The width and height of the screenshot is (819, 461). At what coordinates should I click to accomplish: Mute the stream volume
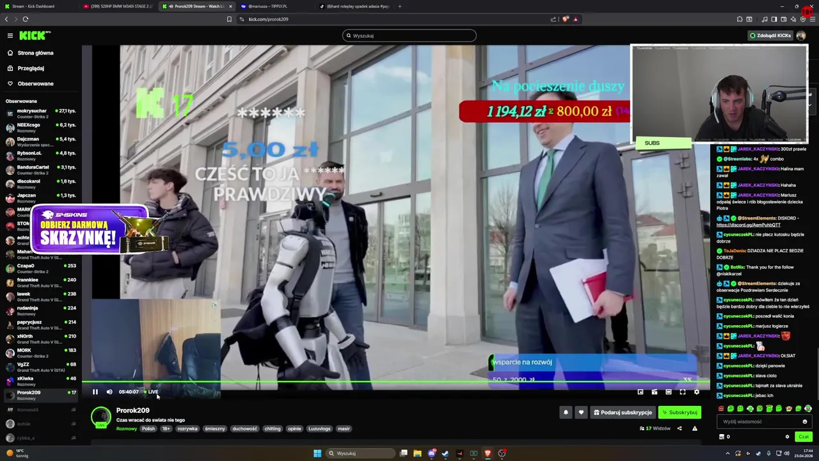[x=109, y=392]
